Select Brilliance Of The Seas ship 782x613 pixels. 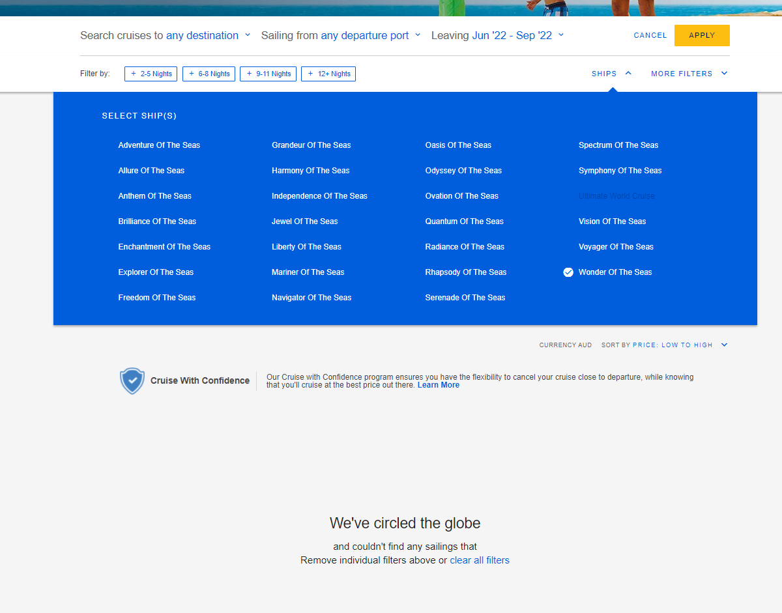click(157, 221)
